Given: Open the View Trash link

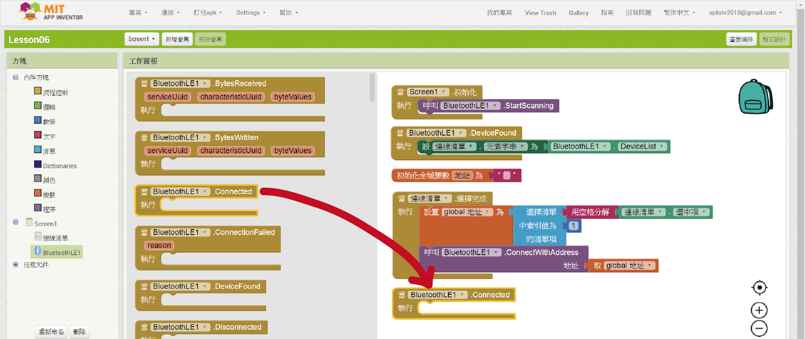Looking at the screenshot, I should pyautogui.click(x=540, y=13).
